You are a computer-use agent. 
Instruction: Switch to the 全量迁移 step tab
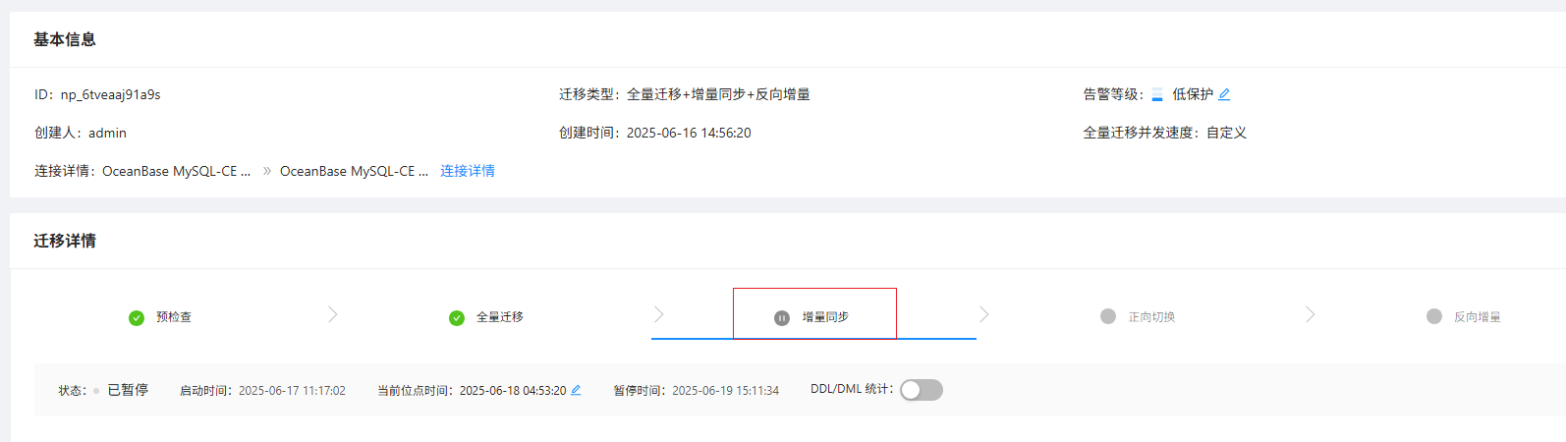click(x=487, y=317)
